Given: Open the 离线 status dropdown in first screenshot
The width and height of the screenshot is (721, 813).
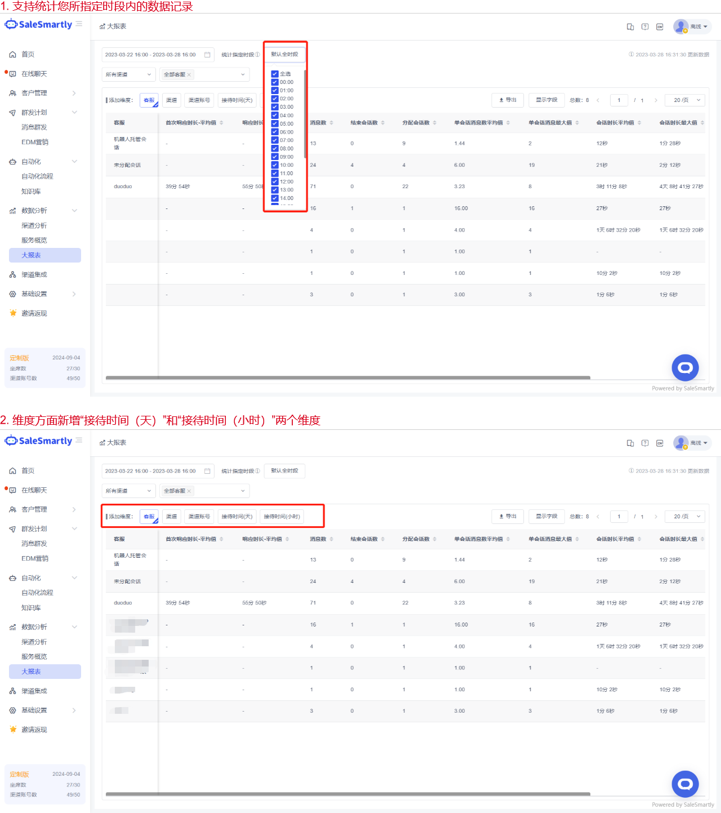Looking at the screenshot, I should (x=698, y=26).
